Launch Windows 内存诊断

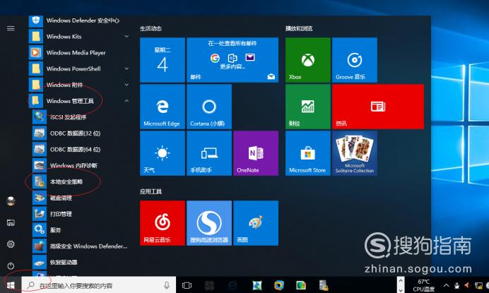tap(81, 165)
